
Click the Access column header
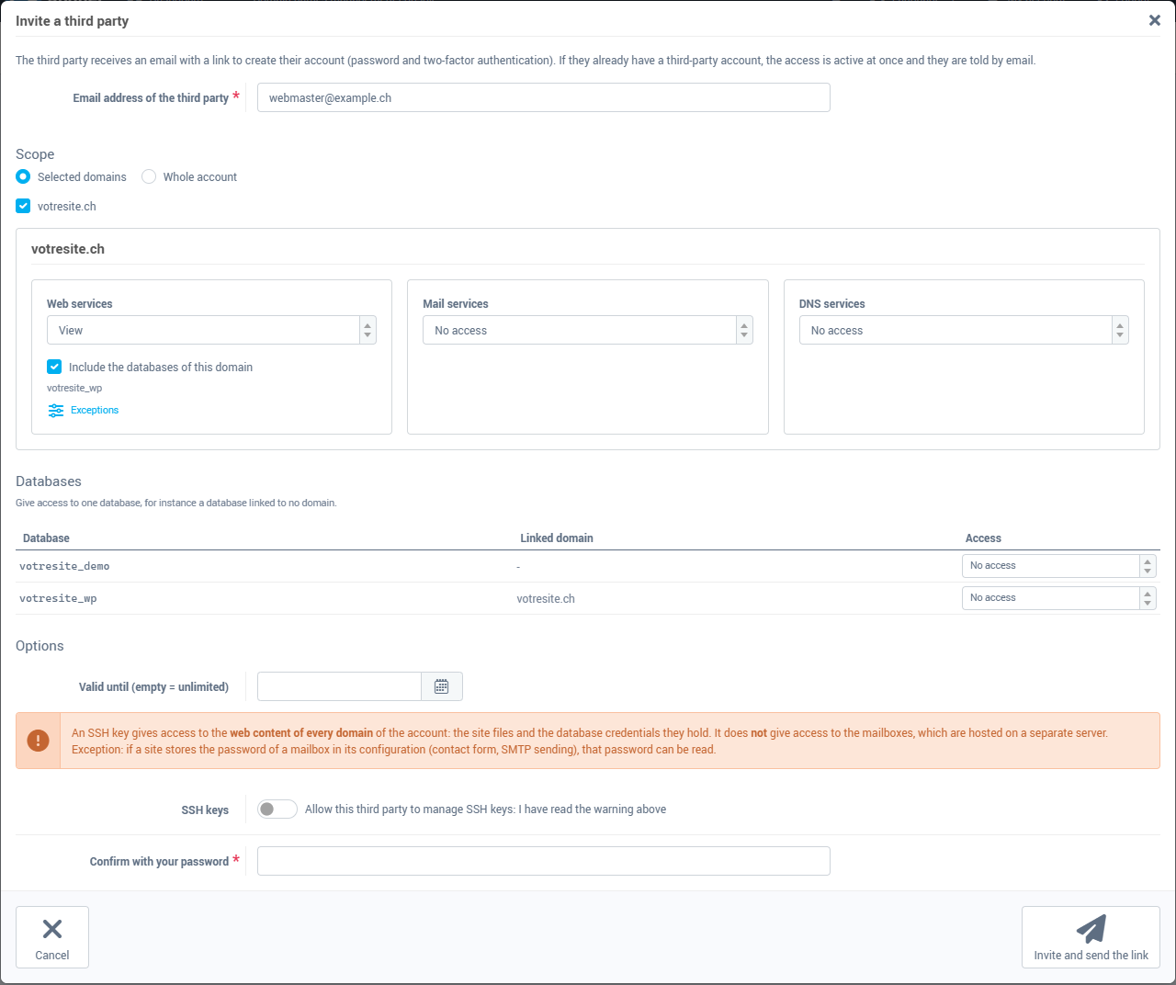click(983, 538)
